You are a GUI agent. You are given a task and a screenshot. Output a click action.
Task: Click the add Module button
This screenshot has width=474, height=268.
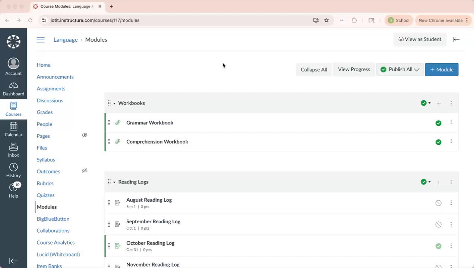pos(442,70)
